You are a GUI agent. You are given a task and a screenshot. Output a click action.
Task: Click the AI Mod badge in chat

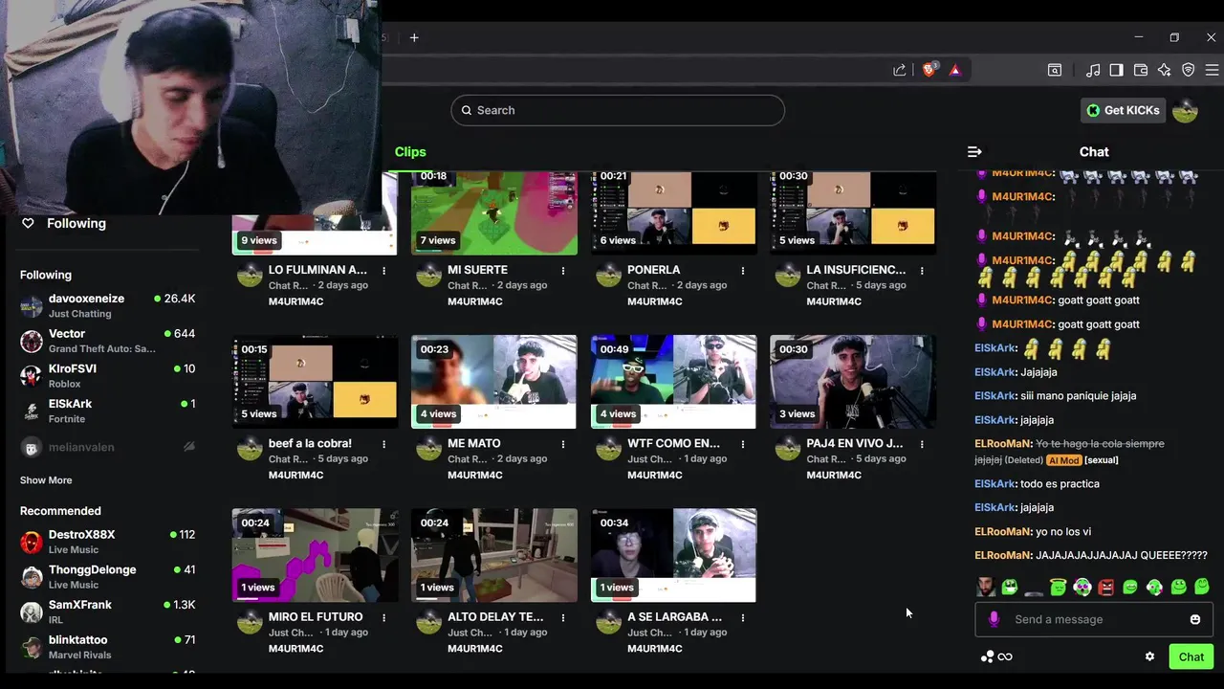[x=1063, y=460]
